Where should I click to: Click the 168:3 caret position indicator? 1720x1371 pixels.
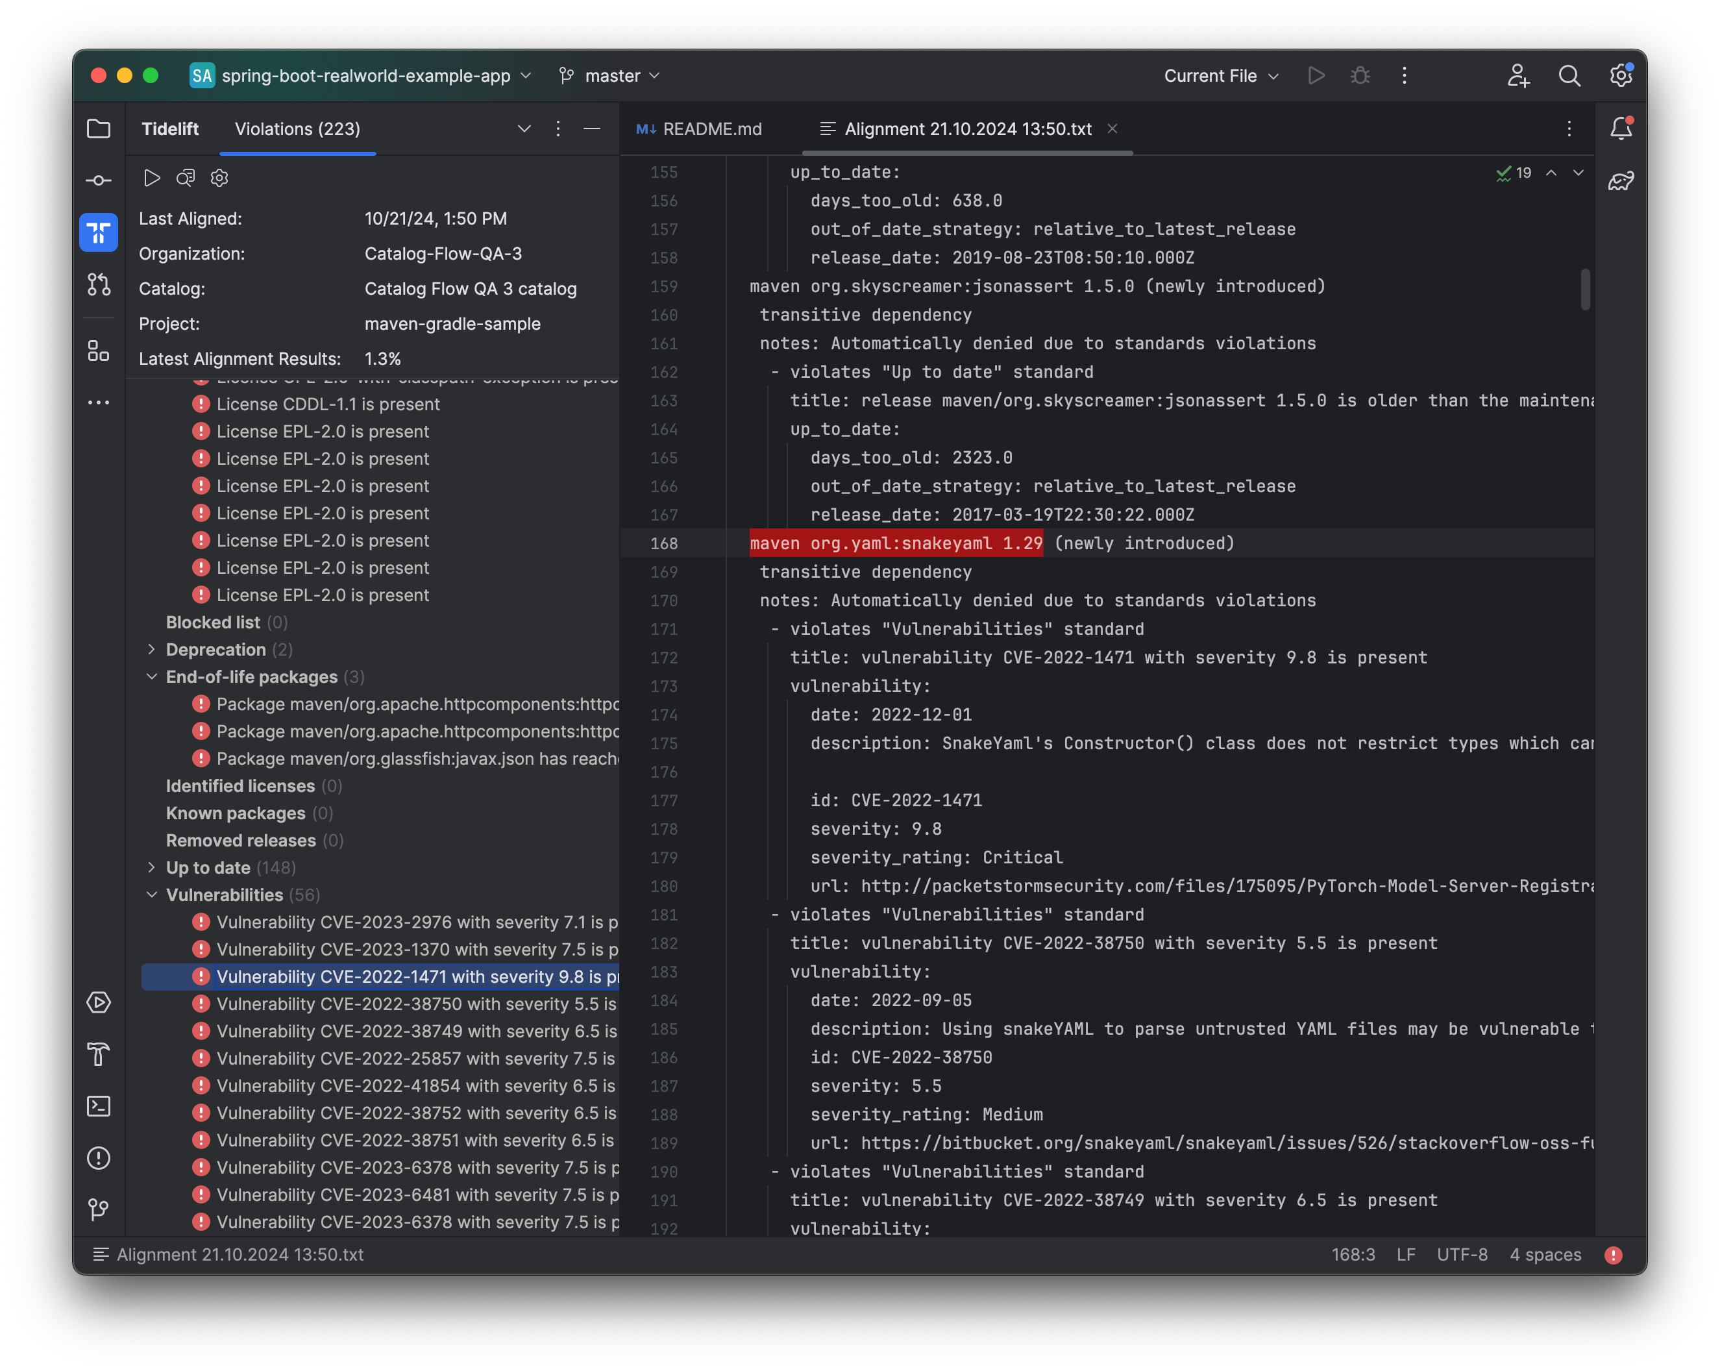coord(1353,1255)
